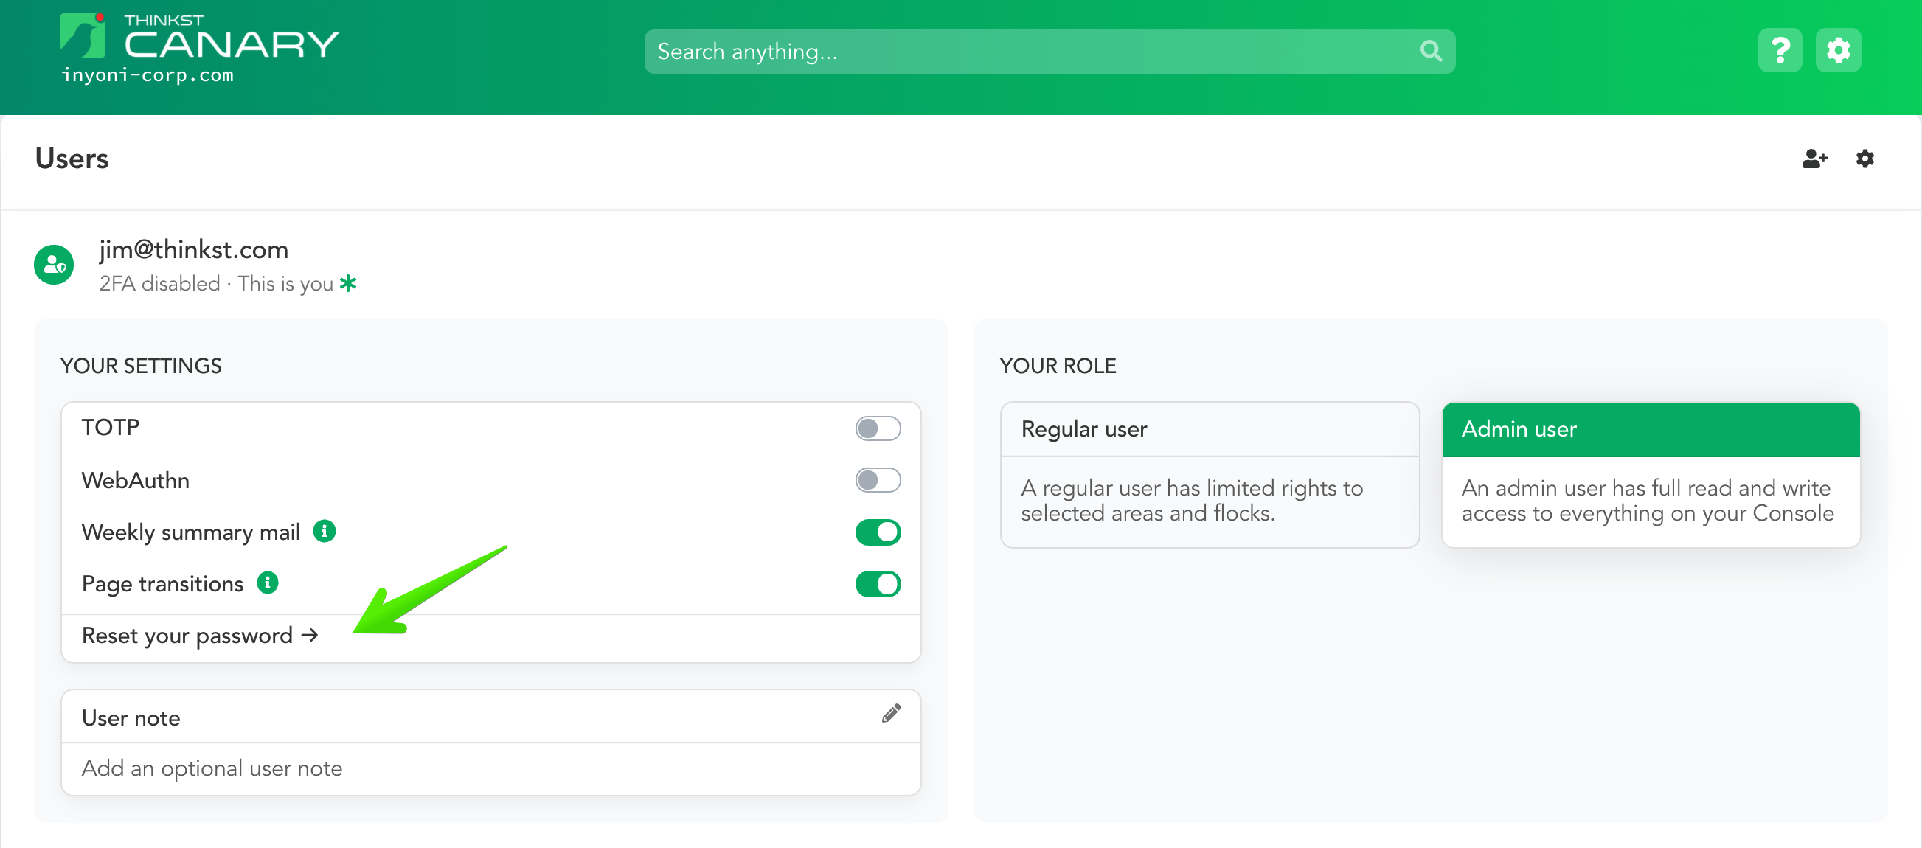This screenshot has height=848, width=1922.
Task: Click the Weekly summary mail label
Action: coord(191,532)
